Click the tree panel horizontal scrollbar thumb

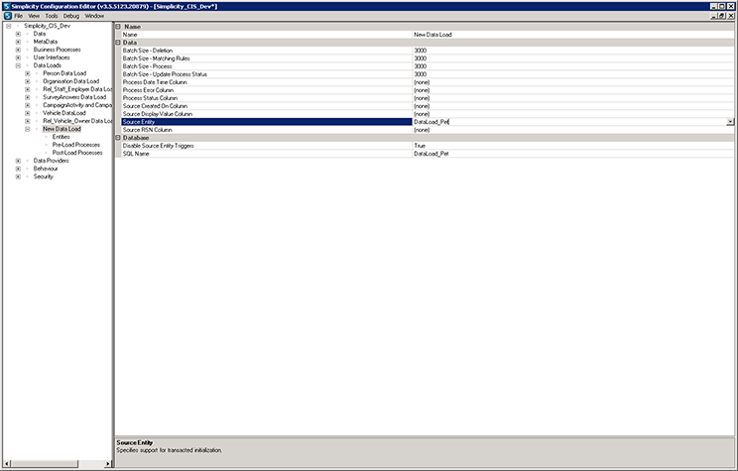tap(45, 464)
